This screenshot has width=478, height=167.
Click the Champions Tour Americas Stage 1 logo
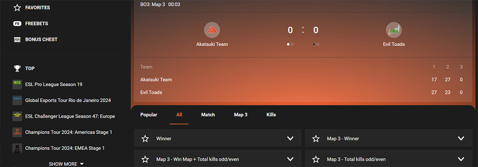click(17, 132)
